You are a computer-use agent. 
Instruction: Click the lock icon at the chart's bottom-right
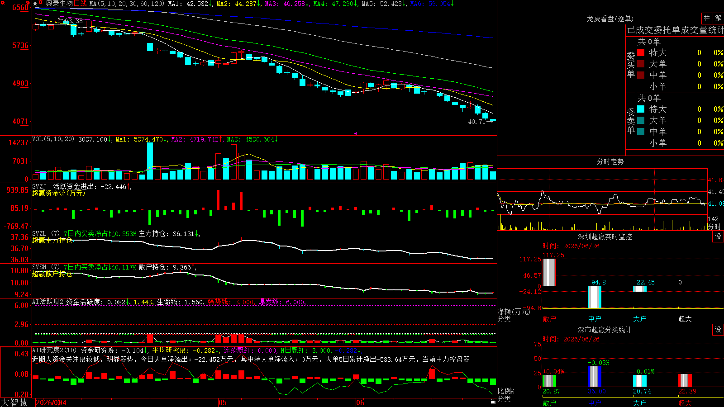[493, 401]
